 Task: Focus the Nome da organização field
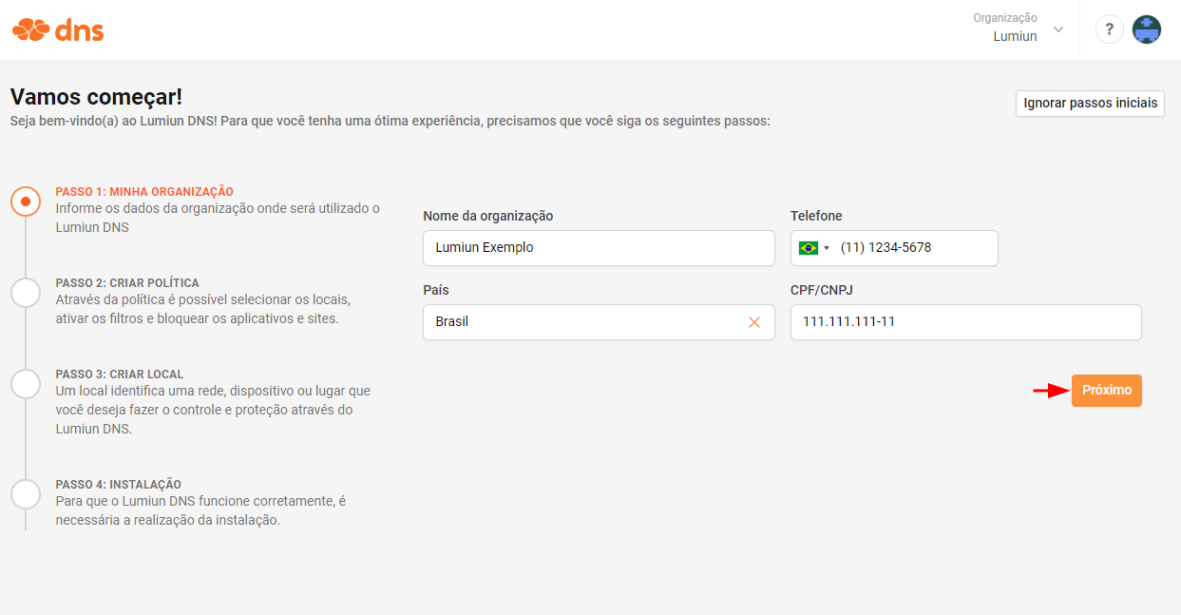tap(599, 248)
